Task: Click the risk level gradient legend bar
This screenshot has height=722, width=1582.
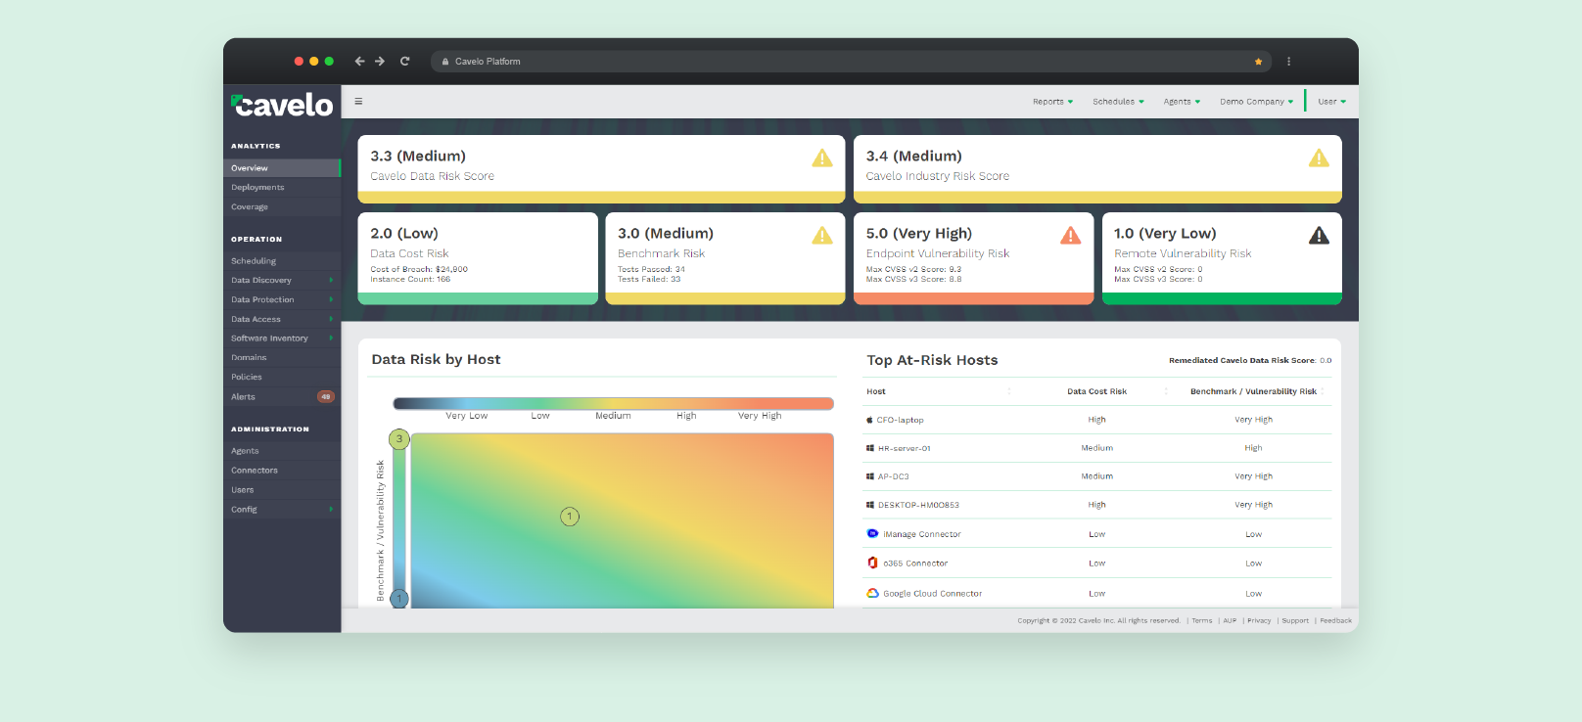Action: point(613,403)
